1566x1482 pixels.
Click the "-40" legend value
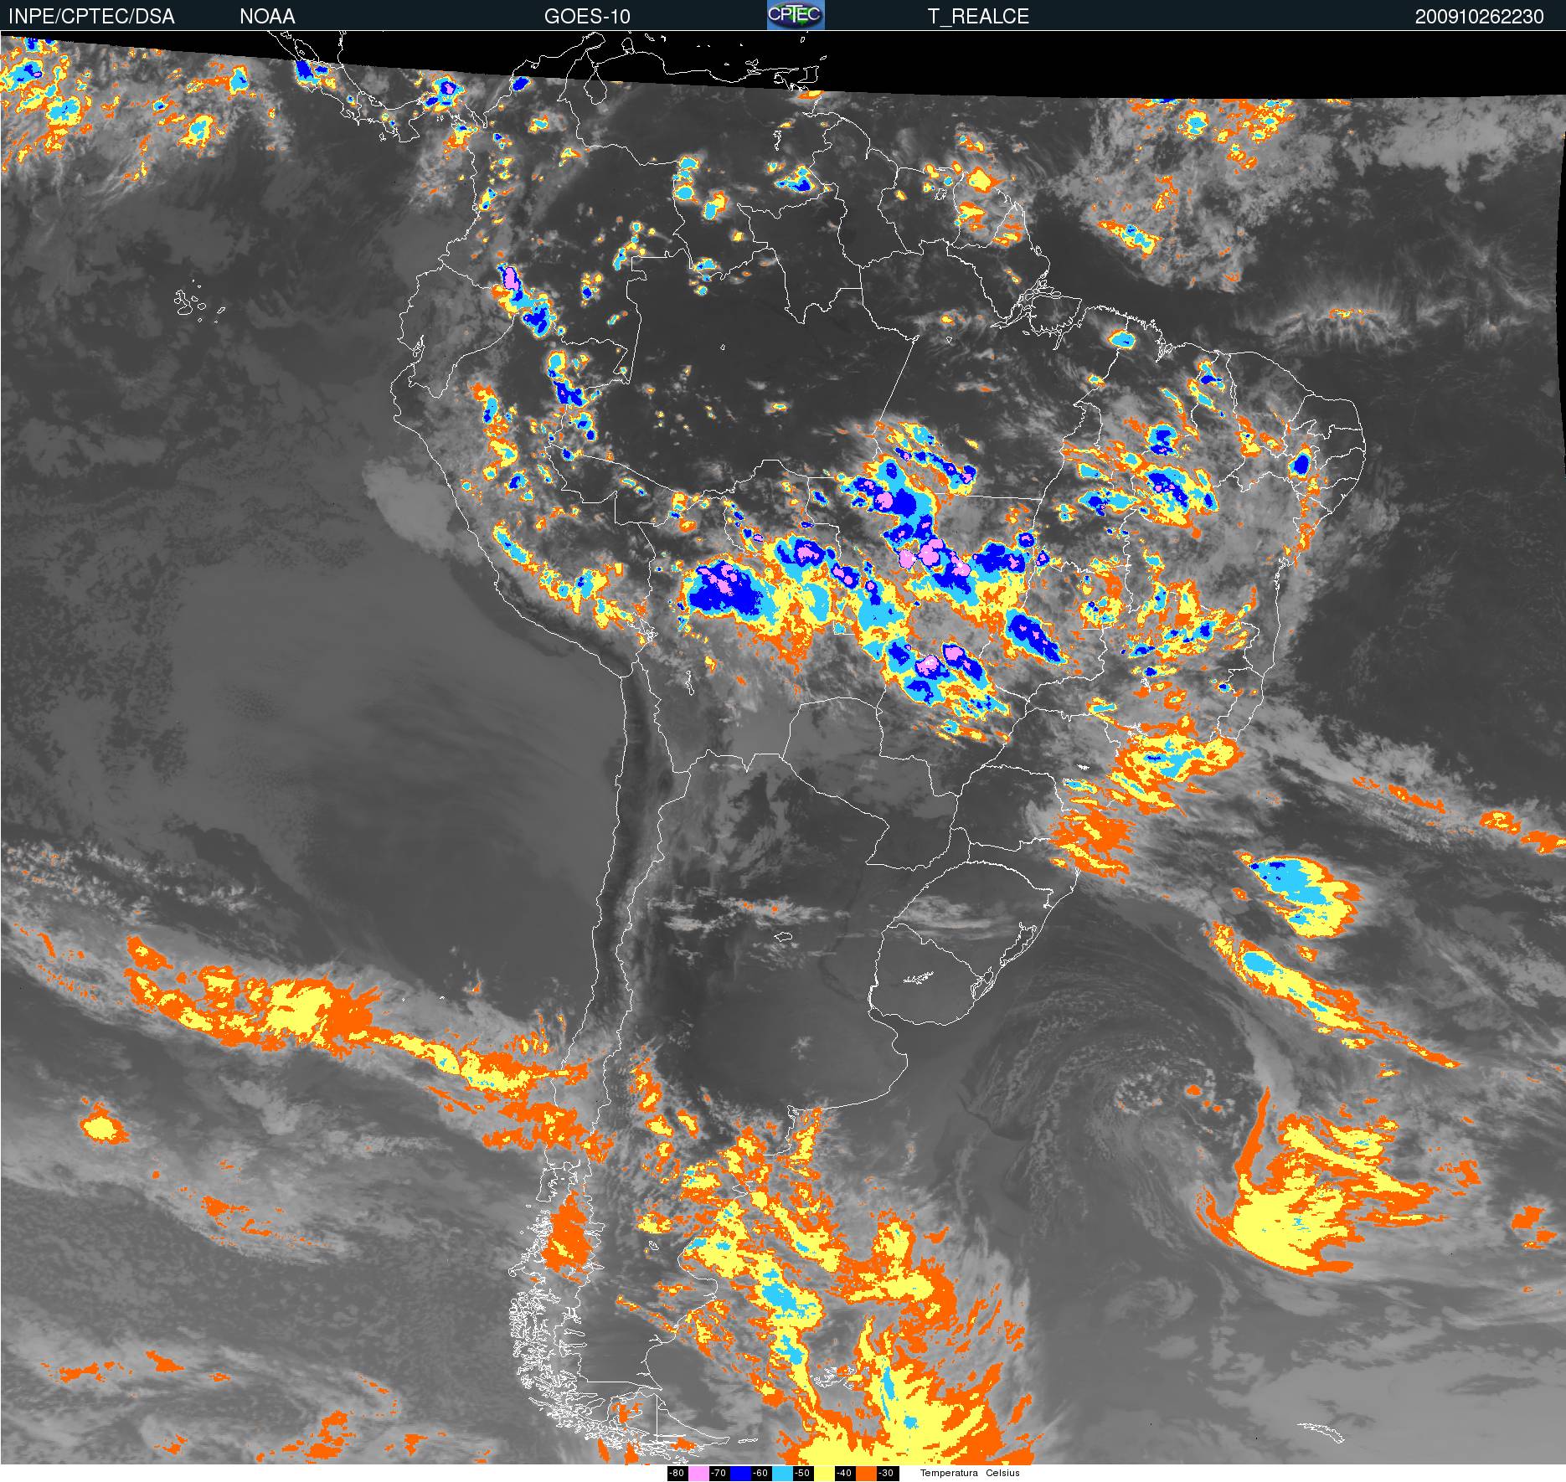coord(845,1473)
